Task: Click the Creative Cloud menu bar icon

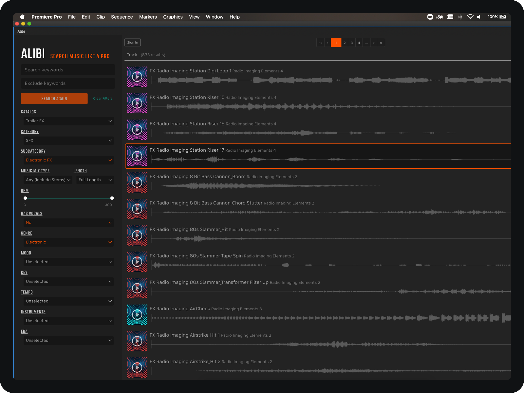Action: pyautogui.click(x=440, y=17)
